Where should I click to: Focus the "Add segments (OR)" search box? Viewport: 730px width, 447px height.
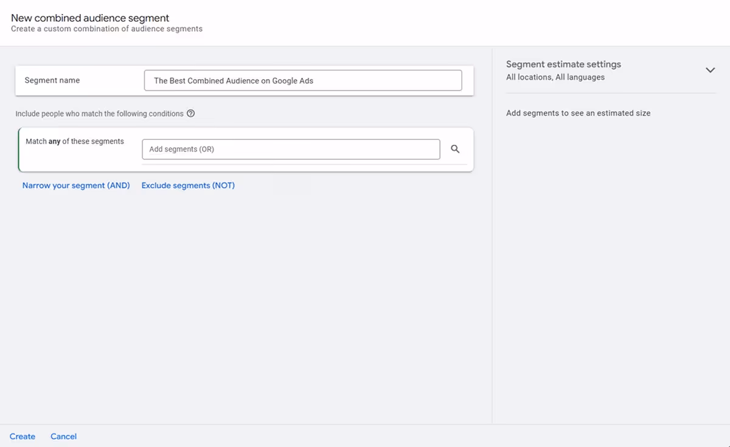(291, 148)
